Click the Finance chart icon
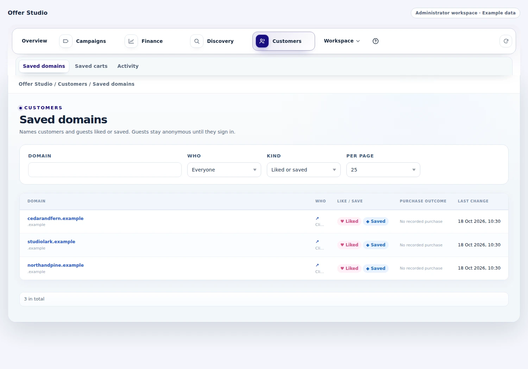Viewport: 528px width, 369px height. [x=131, y=41]
